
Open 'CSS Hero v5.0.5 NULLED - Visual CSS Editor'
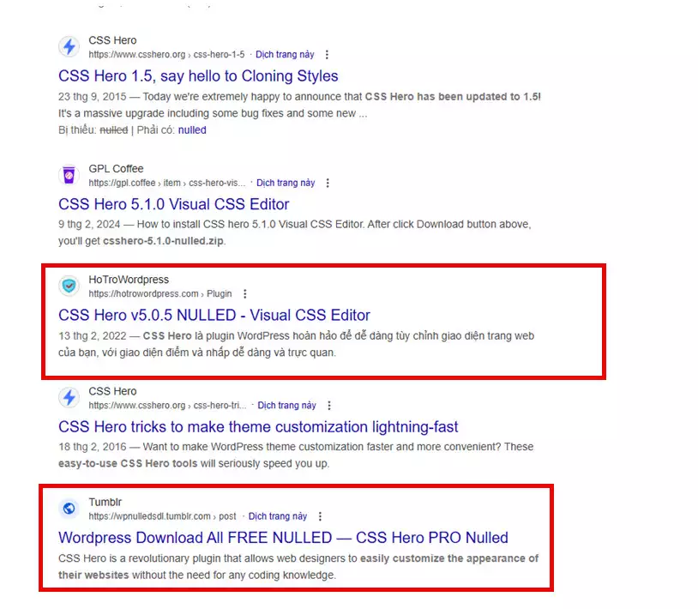[214, 315]
